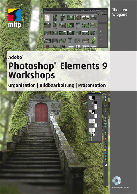
Task: Open the white background color swatch
Action: click(x=106, y=165)
